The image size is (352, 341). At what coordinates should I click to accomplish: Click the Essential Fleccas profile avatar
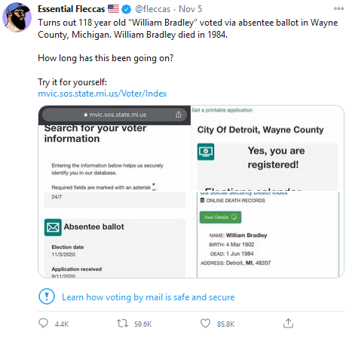click(x=17, y=17)
